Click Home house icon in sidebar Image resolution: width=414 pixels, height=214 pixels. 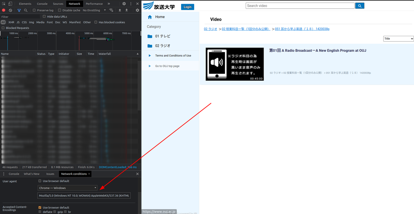click(x=150, y=17)
